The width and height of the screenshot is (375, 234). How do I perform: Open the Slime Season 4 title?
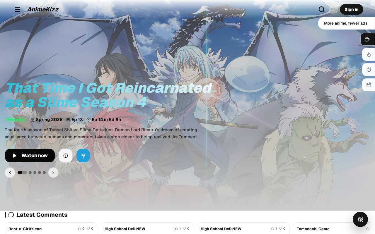tap(108, 95)
